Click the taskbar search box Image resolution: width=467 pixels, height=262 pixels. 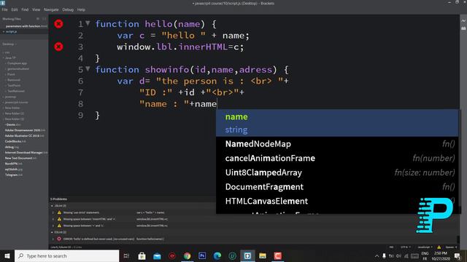coord(66,255)
